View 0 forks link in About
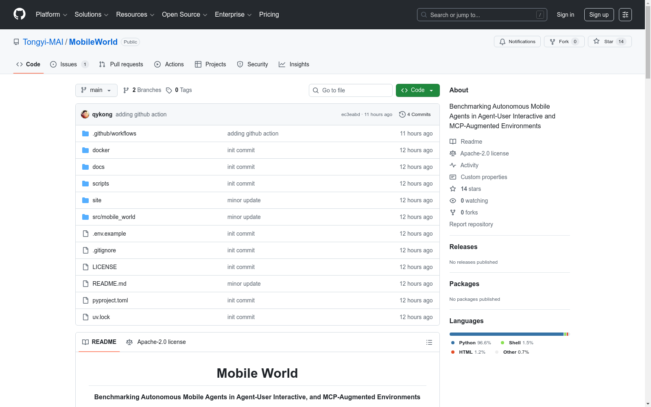 point(464,212)
